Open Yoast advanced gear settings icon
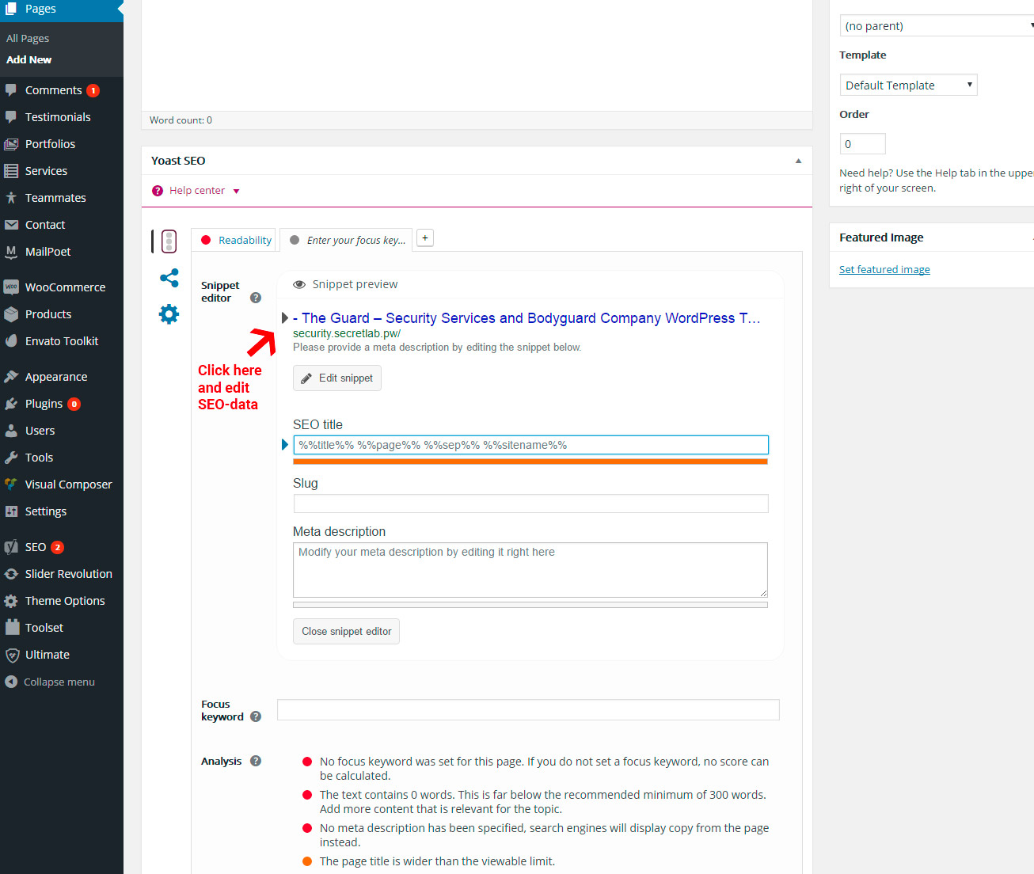1034x874 pixels. pyautogui.click(x=169, y=314)
